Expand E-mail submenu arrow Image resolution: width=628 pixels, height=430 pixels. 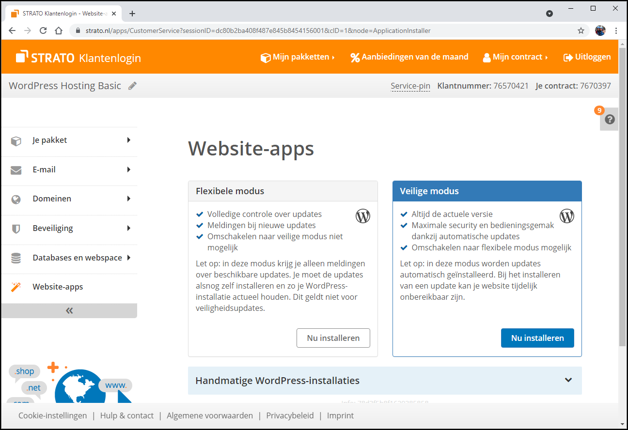(x=129, y=169)
